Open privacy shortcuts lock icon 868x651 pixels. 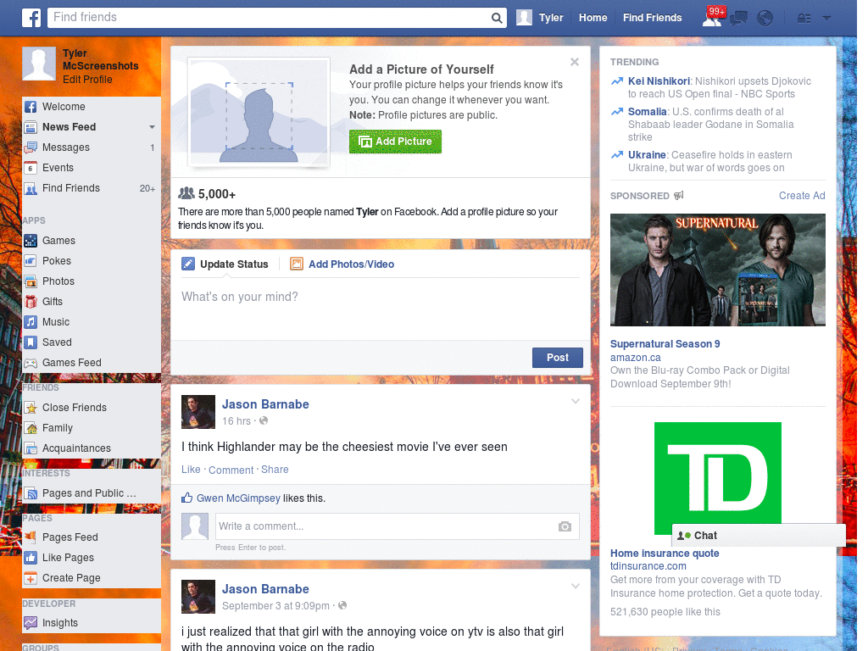tap(804, 19)
